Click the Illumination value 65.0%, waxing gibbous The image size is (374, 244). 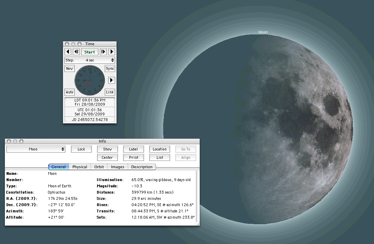(x=161, y=180)
